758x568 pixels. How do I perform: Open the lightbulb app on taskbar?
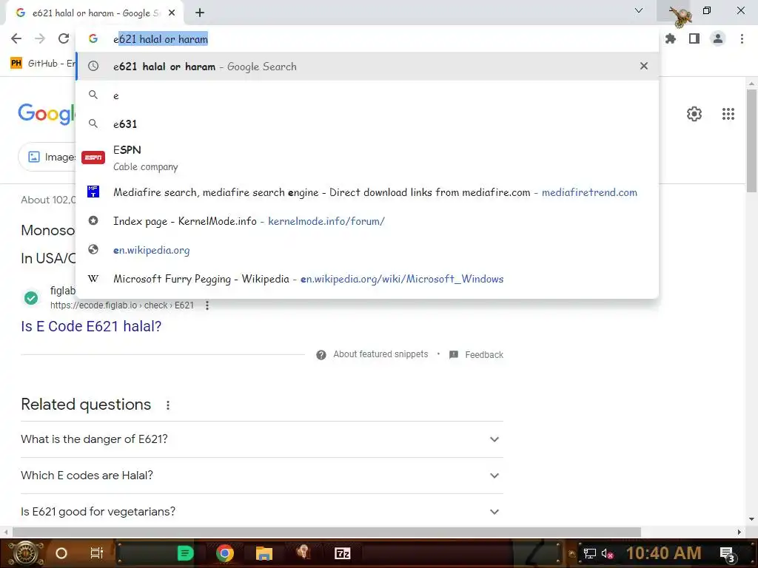(x=303, y=553)
